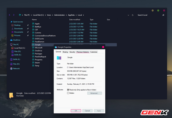Switch to the Sharing tab

click(x=65, y=52)
